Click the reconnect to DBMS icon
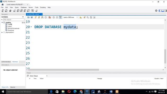This screenshot has width=167, height=94. (37, 11)
